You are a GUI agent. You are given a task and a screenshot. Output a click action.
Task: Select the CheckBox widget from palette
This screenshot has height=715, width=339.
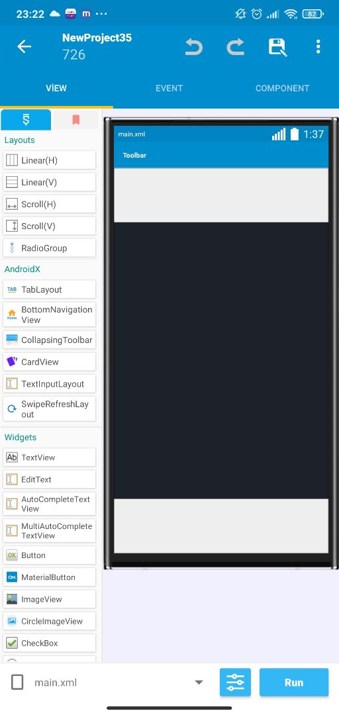[x=49, y=643]
